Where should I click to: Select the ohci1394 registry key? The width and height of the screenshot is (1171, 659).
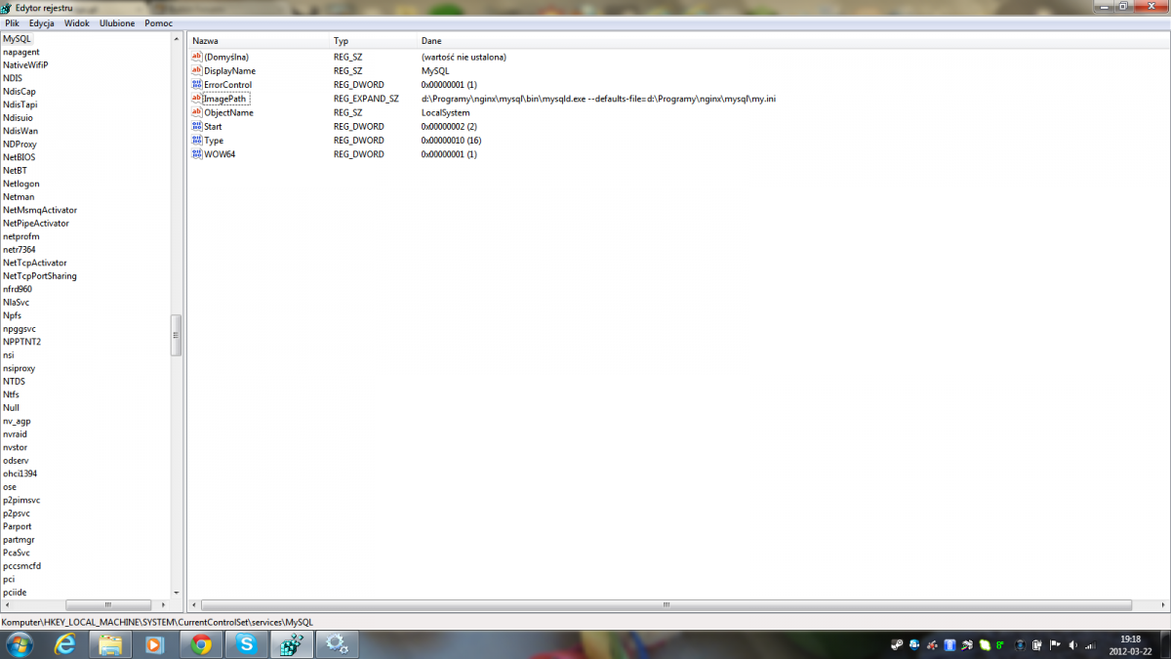coord(20,474)
